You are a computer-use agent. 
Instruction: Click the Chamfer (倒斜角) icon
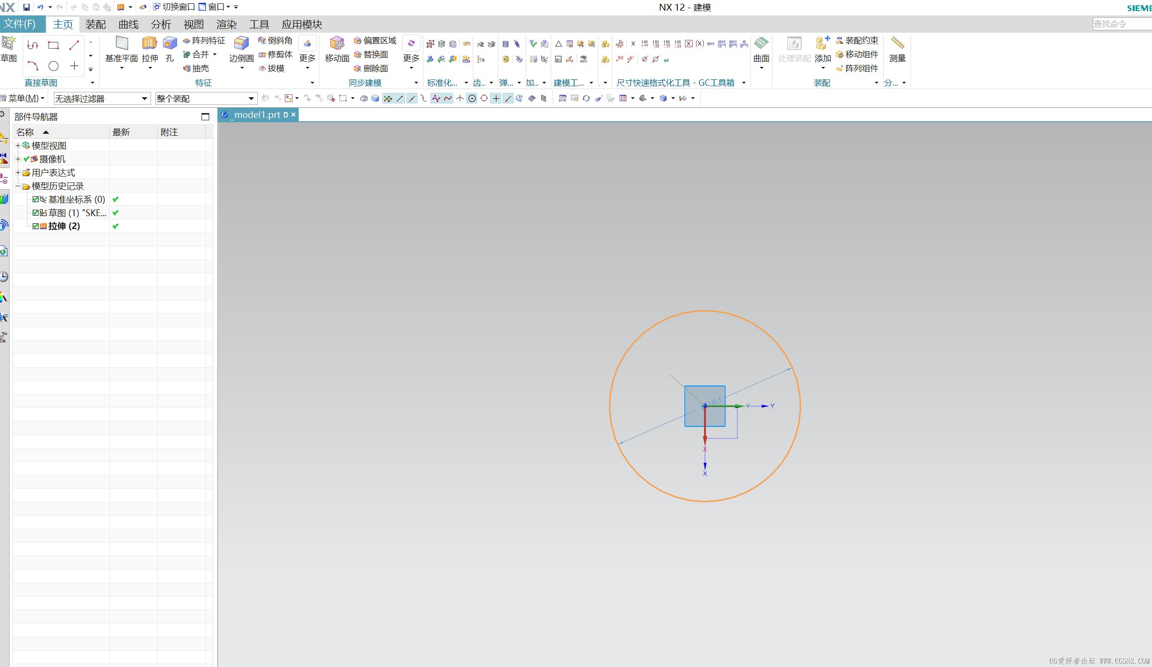pyautogui.click(x=262, y=40)
